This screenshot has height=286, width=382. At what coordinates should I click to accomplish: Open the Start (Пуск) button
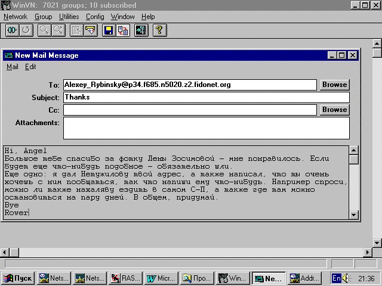click(18, 278)
